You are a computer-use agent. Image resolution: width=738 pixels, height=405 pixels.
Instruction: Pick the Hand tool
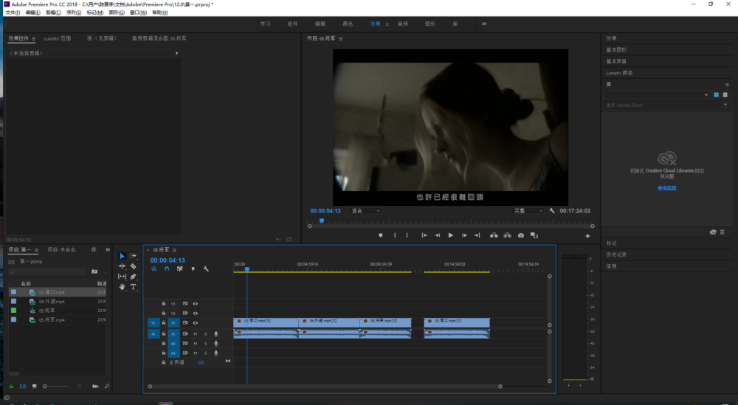click(x=123, y=286)
